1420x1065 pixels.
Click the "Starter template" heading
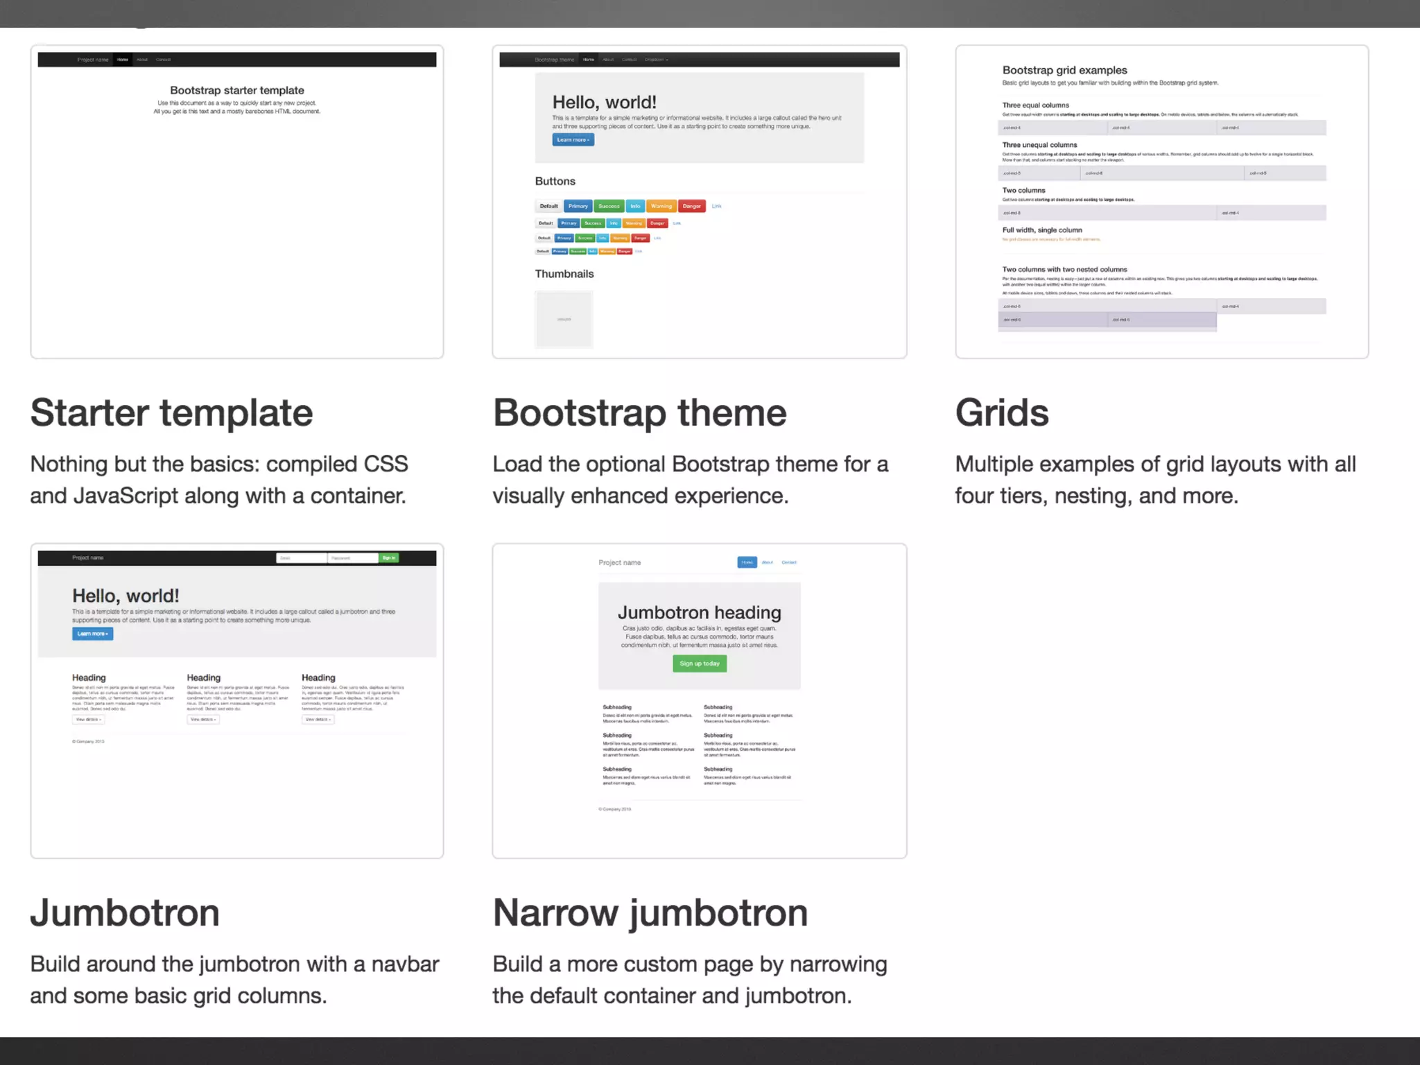(171, 413)
